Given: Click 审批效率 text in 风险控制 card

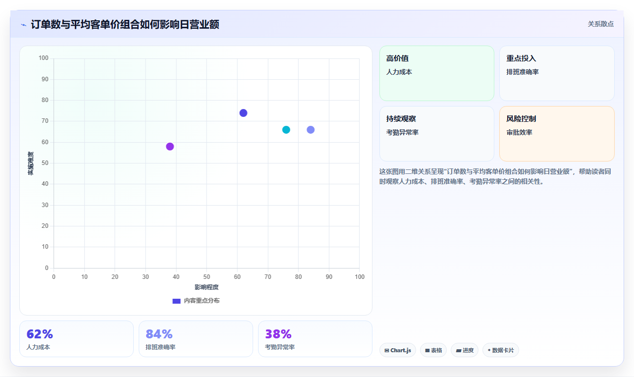Looking at the screenshot, I should (x=519, y=132).
